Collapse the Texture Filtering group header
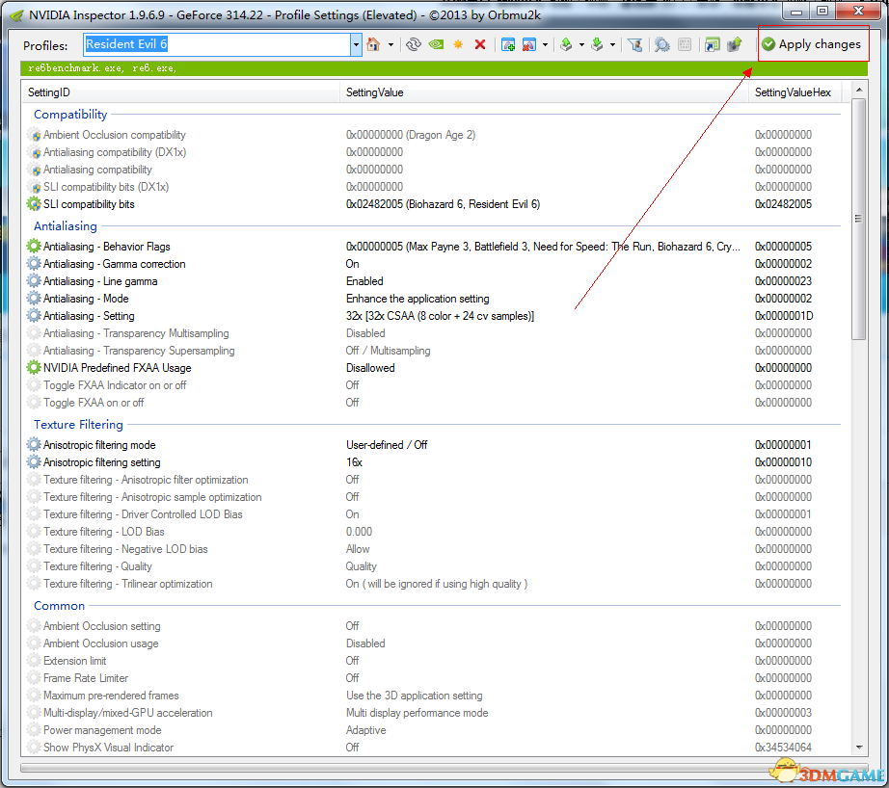The image size is (889, 788). 78,424
